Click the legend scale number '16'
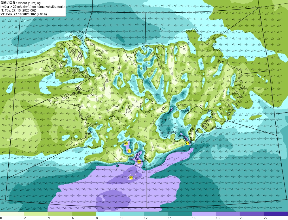Screen dimensions: 288x220 (x=194, y=218)
